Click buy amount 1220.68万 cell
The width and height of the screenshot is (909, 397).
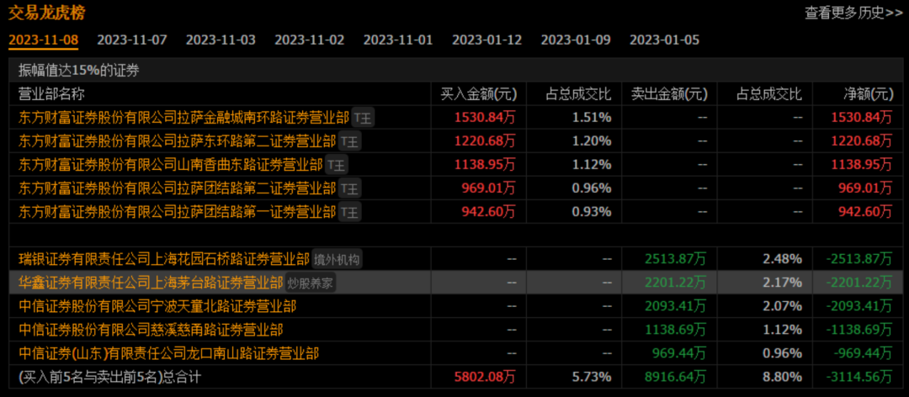click(x=485, y=140)
